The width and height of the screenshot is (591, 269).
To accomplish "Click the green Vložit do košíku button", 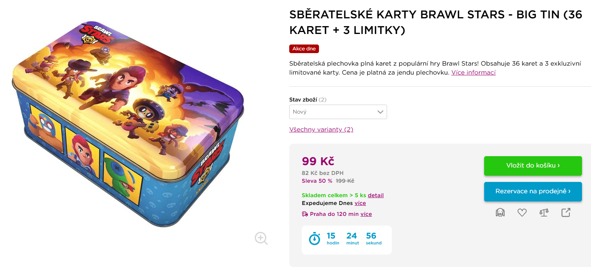I will 533,166.
